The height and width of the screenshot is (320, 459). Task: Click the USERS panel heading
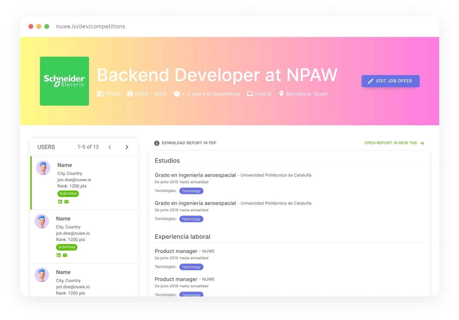coord(46,147)
